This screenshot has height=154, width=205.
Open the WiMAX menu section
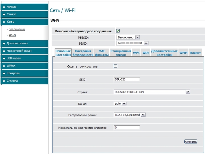(24, 66)
